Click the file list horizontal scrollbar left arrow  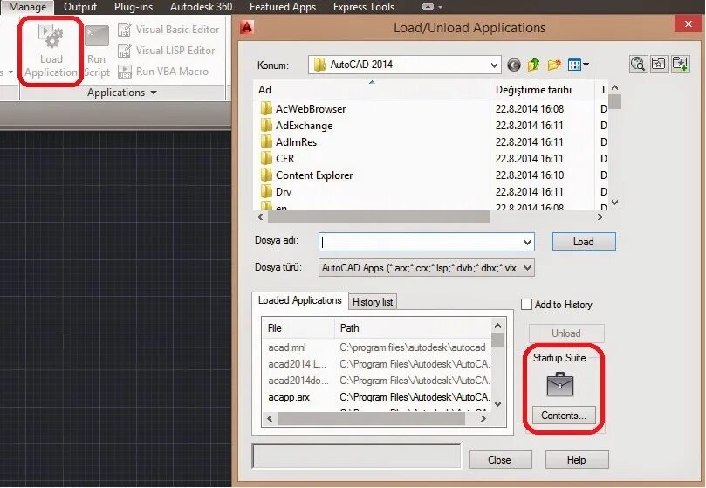coord(260,217)
